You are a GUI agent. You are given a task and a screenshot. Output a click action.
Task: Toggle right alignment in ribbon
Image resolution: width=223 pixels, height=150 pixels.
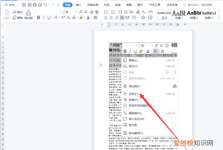pyautogui.click(x=117, y=17)
